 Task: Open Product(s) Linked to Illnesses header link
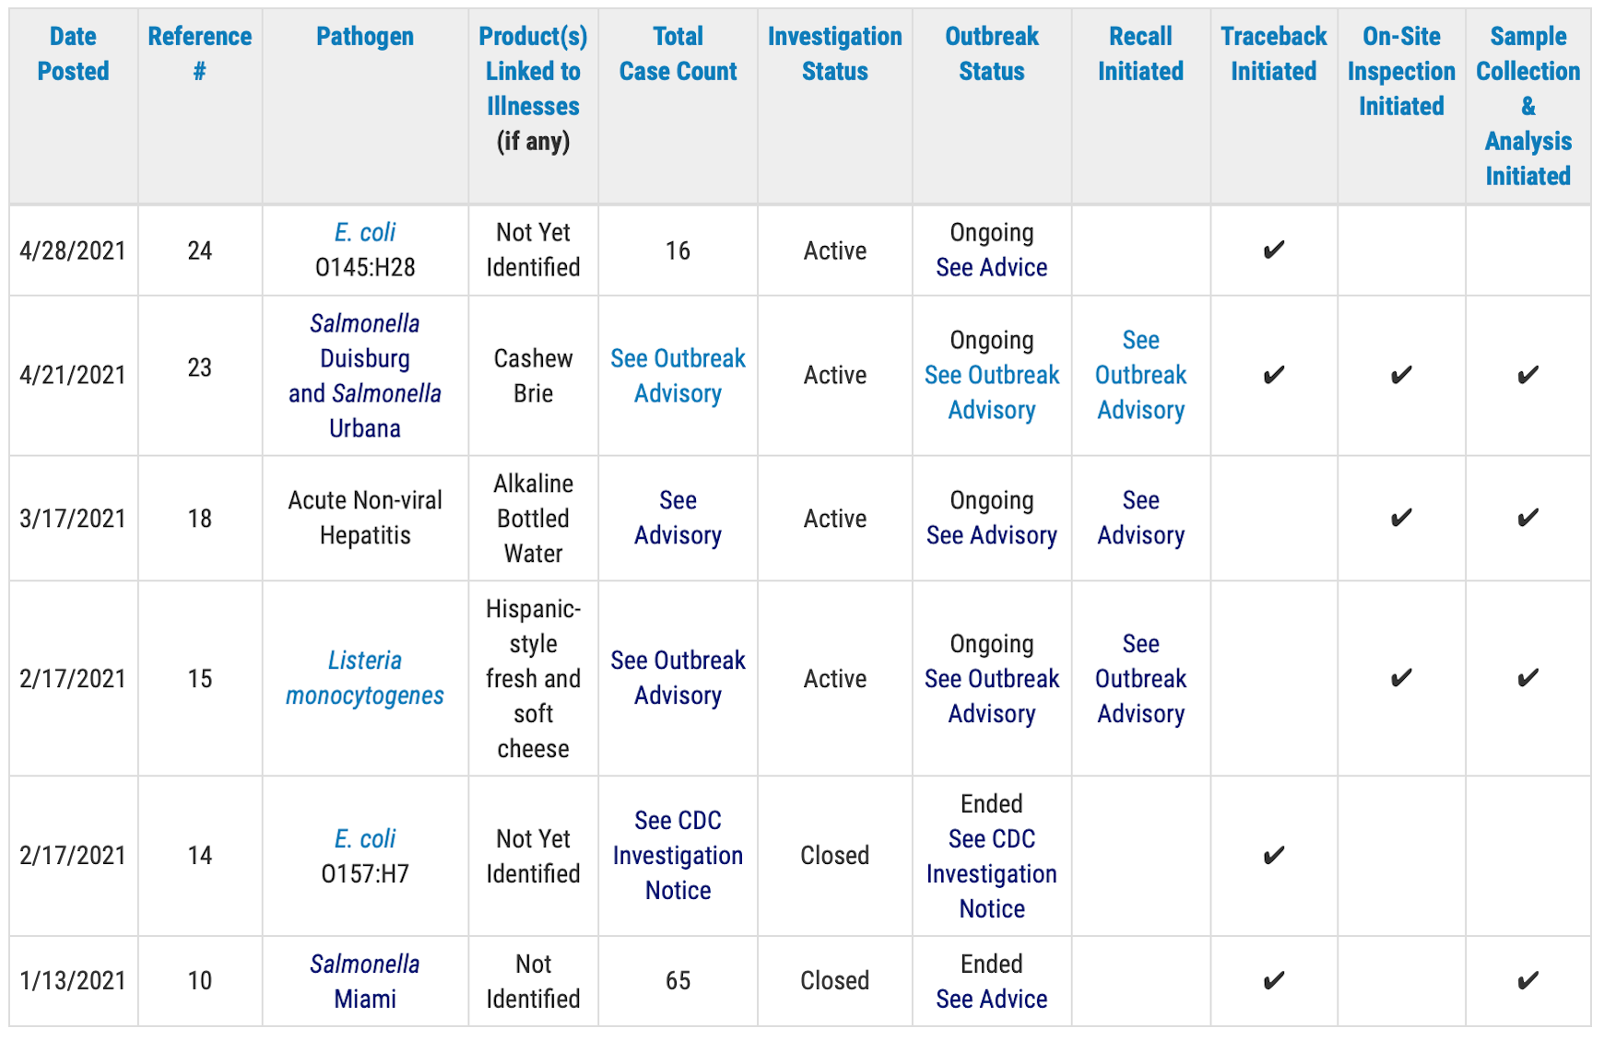pos(533,71)
